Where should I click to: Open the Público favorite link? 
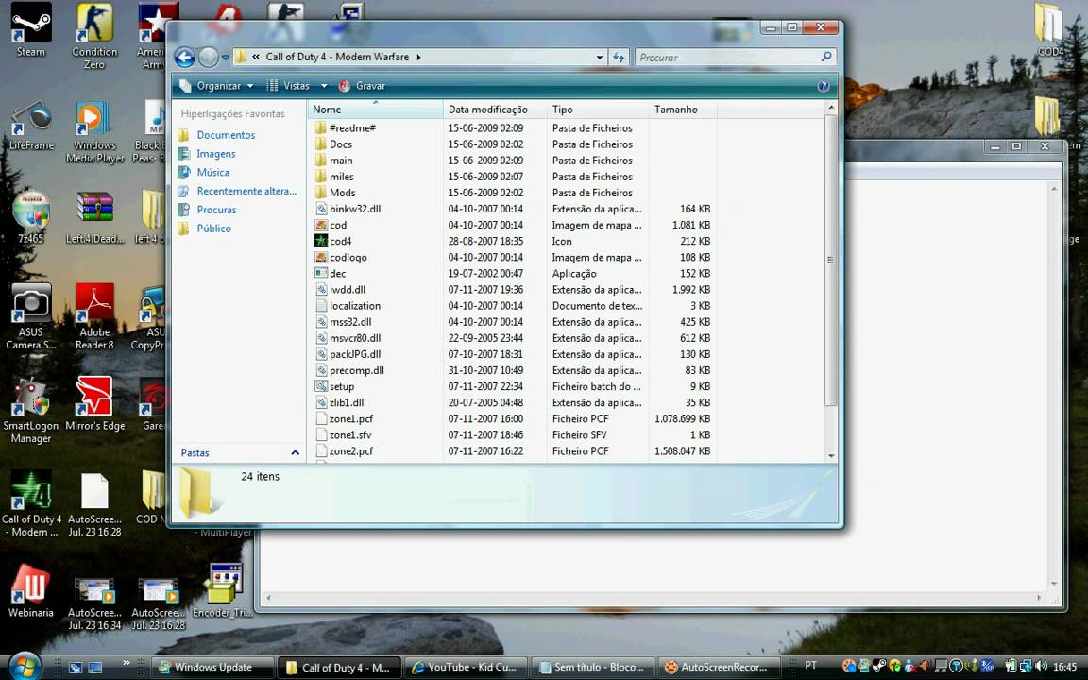click(213, 229)
